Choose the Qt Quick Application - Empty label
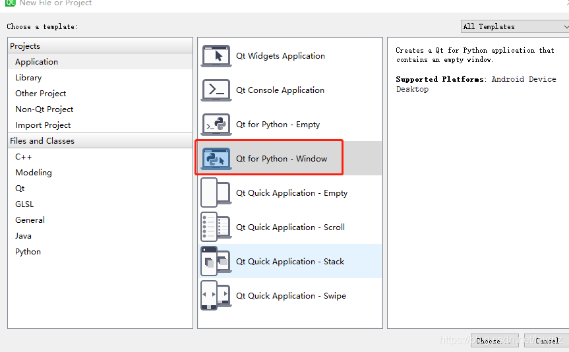569x352 pixels. click(291, 193)
